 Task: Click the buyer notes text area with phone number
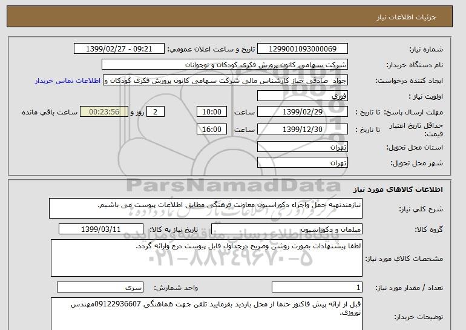click(x=206, y=314)
